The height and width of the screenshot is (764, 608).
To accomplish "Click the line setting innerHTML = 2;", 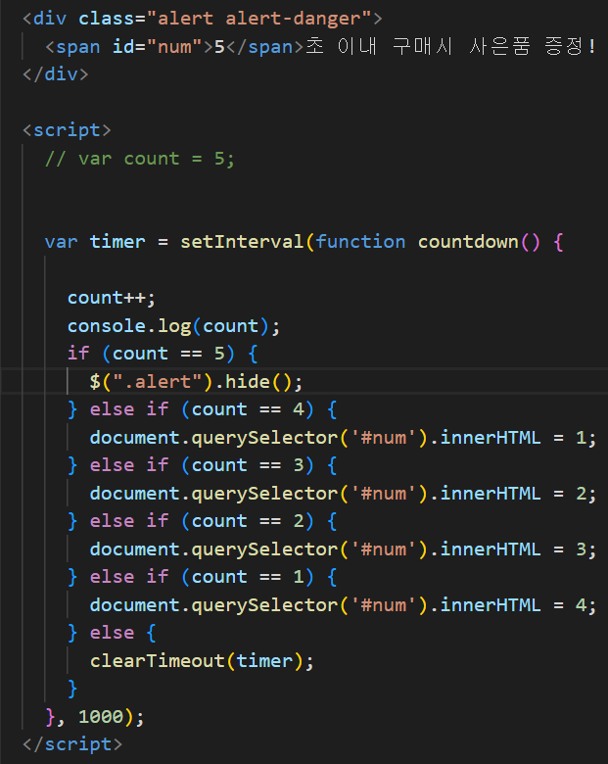I will pos(343,494).
